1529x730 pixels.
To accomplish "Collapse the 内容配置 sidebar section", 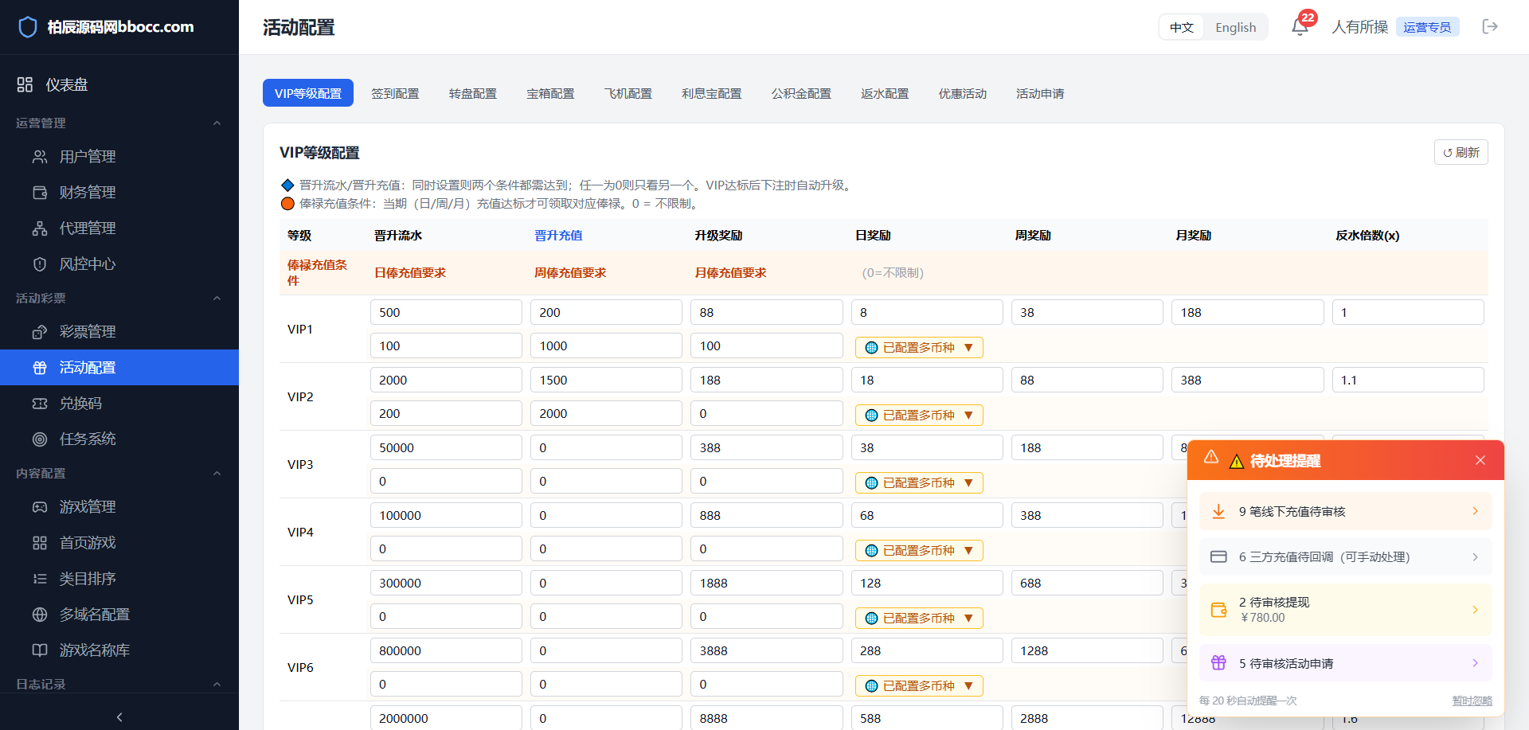I will coord(217,473).
